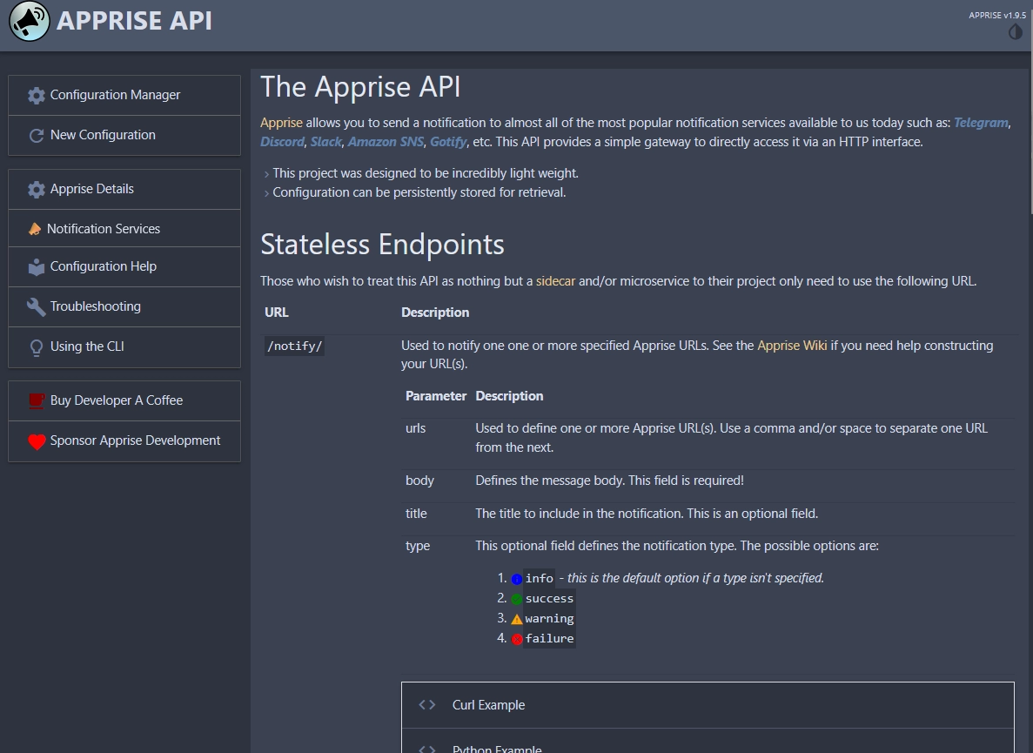Open the Notification Services sidebar entry

pos(104,228)
